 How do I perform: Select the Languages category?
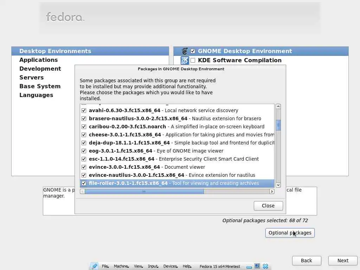36,95
